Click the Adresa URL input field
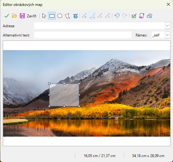The image size is (173, 162). 99,26
